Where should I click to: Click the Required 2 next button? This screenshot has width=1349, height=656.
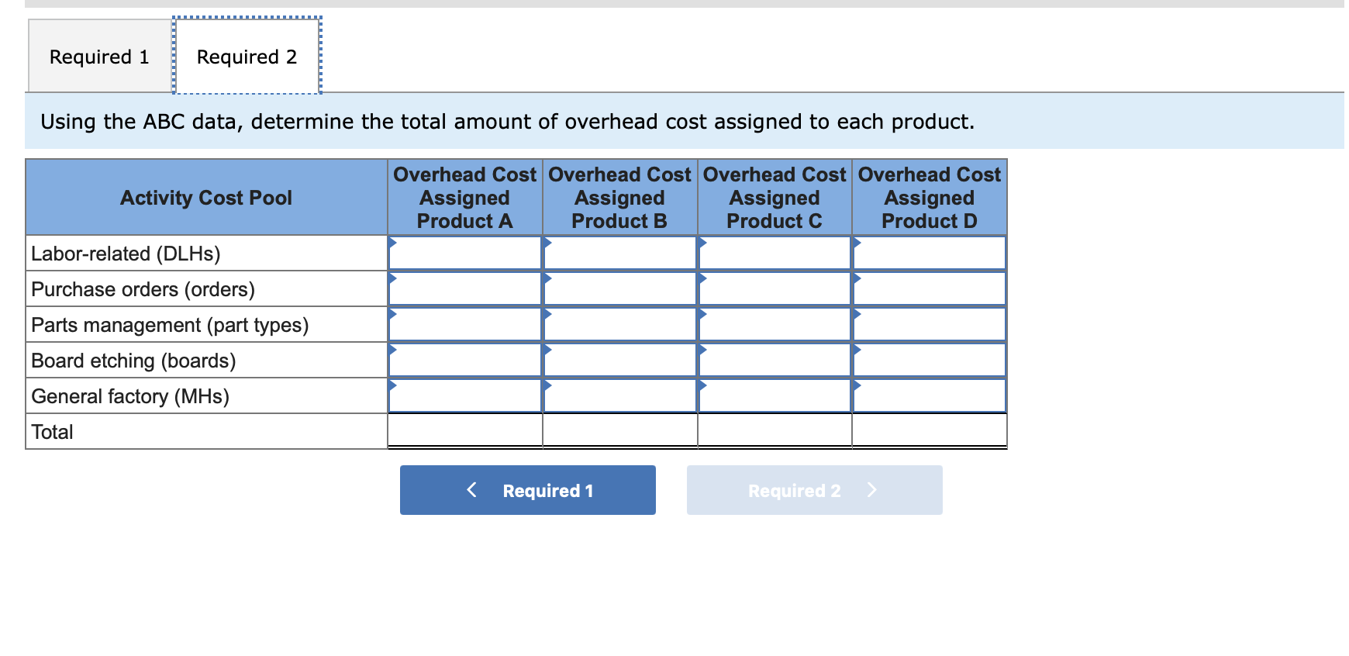tap(815, 490)
